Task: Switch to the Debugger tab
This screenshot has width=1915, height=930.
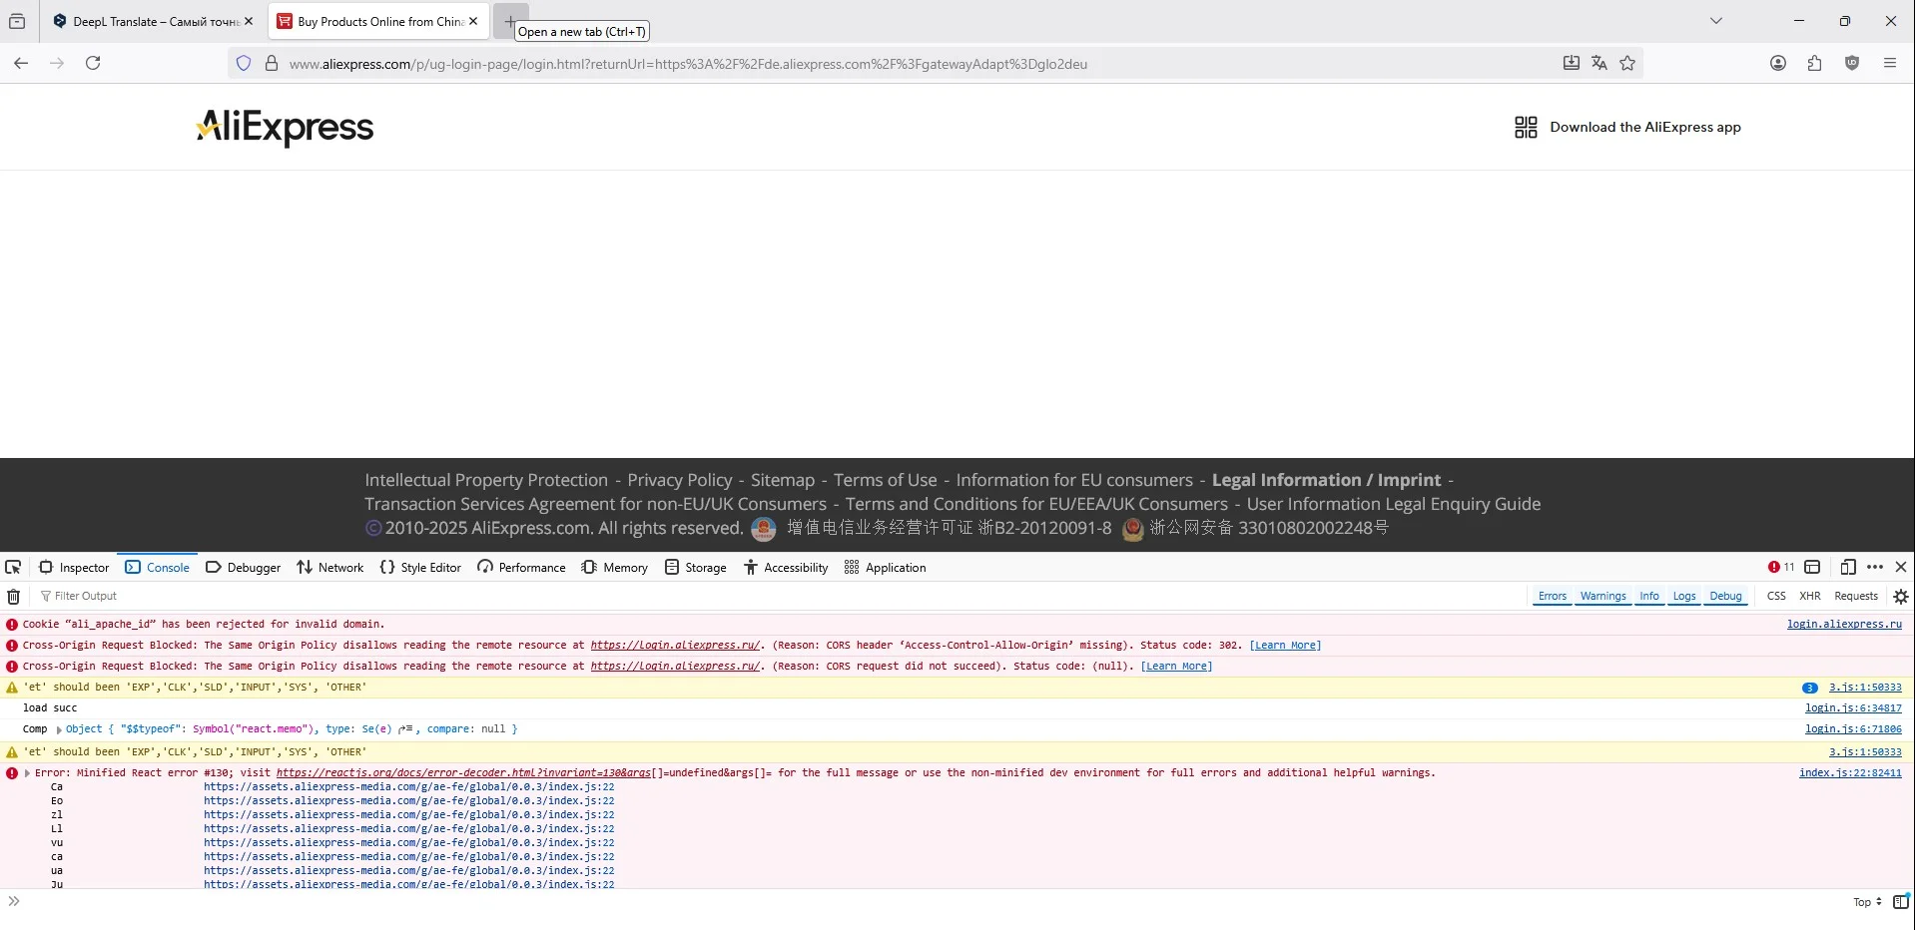Action: click(243, 567)
